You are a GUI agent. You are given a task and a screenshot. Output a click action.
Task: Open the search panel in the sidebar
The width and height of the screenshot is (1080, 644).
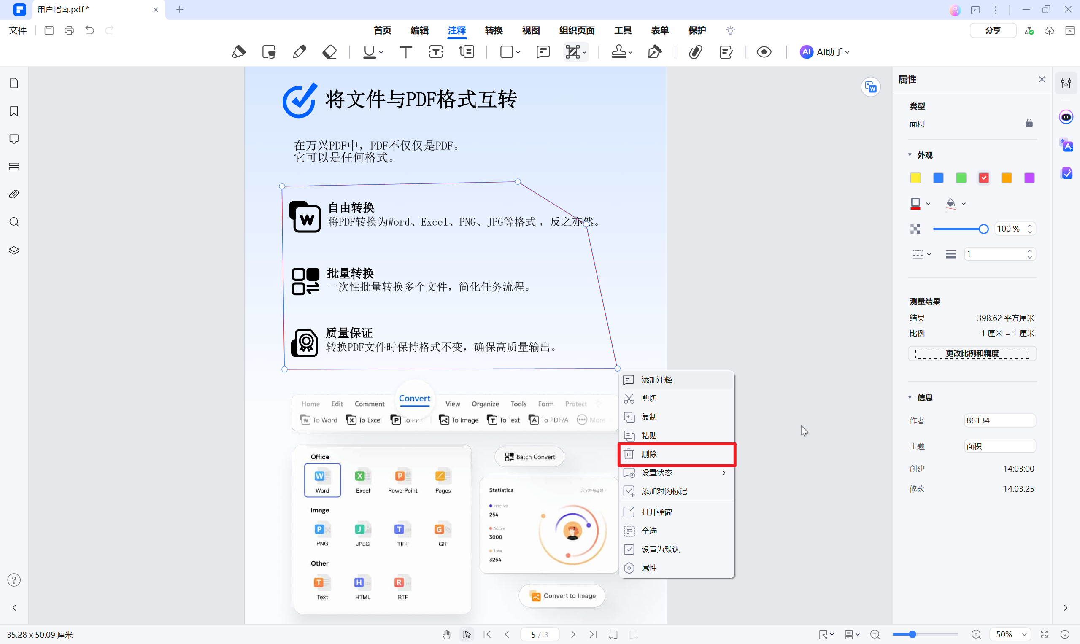point(14,222)
